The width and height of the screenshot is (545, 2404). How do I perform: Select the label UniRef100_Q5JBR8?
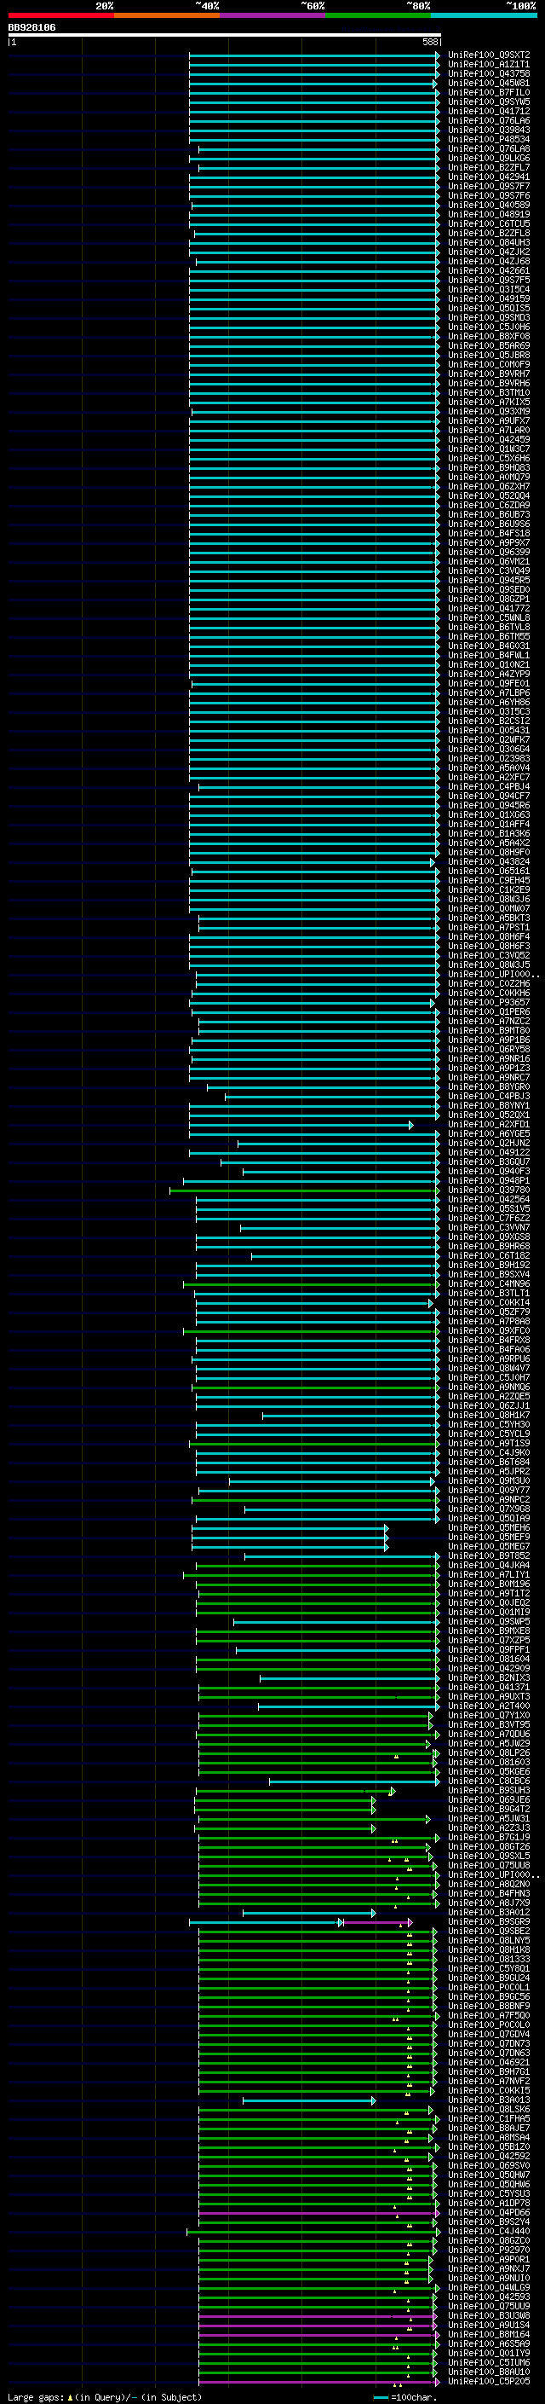(489, 355)
